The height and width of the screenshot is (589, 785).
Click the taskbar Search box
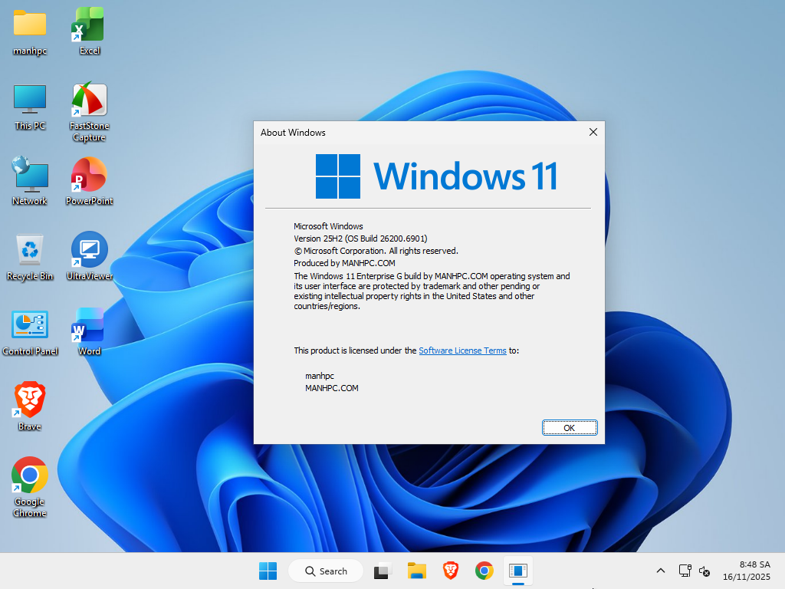(326, 571)
